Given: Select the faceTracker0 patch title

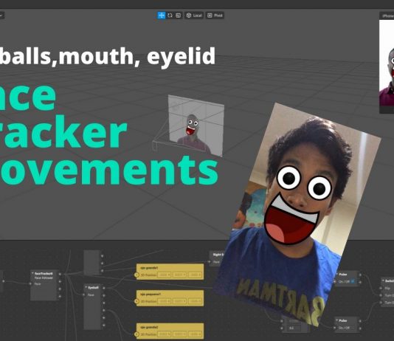Looking at the screenshot, I should pos(44,273).
